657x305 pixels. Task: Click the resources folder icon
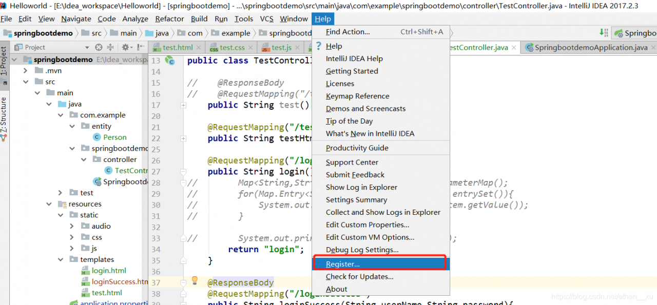62,204
